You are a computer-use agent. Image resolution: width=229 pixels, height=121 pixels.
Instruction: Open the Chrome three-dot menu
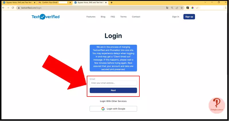(x=226, y=8)
